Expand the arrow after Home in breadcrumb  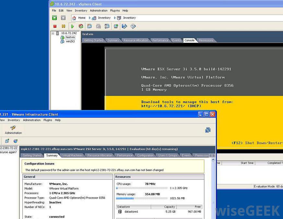coord(90,18)
